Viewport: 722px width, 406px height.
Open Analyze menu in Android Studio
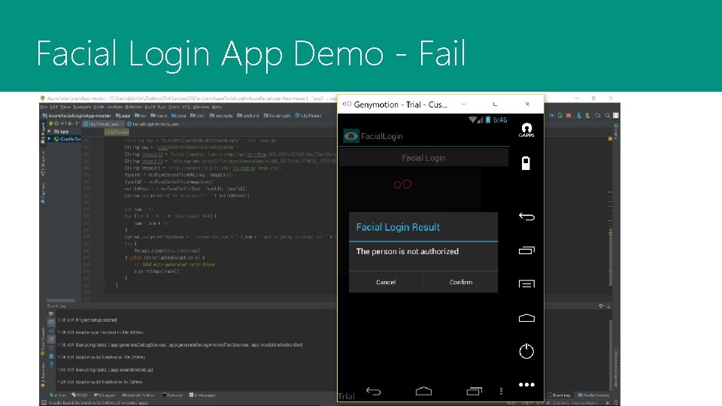click(114, 107)
